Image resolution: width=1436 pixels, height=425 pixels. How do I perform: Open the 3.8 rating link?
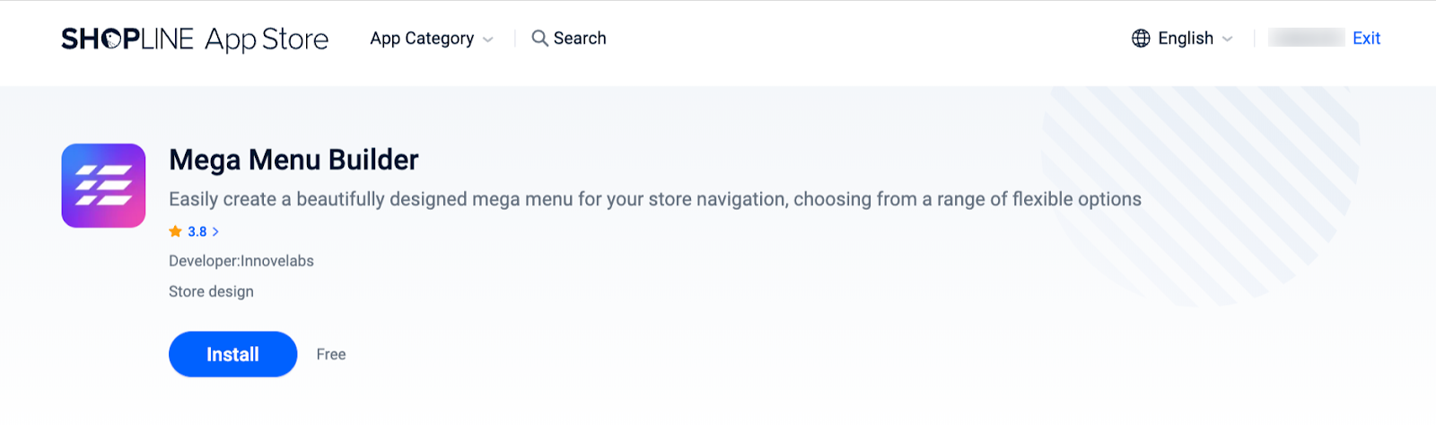pos(197,231)
